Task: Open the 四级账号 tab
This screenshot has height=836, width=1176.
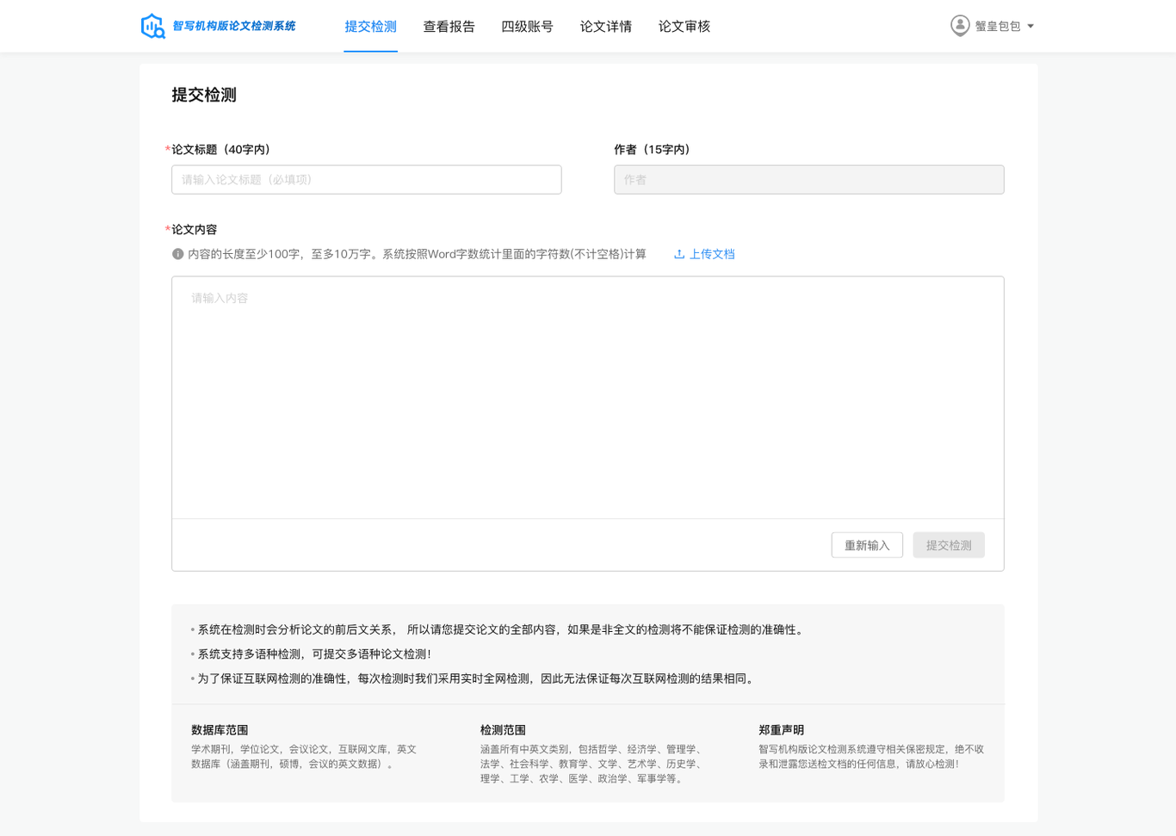Action: coord(527,27)
